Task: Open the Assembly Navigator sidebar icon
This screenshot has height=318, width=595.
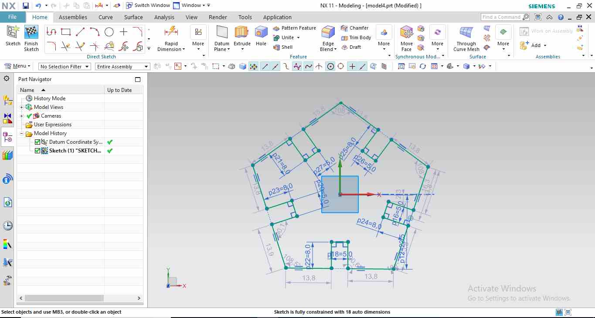Action: pos(7,101)
